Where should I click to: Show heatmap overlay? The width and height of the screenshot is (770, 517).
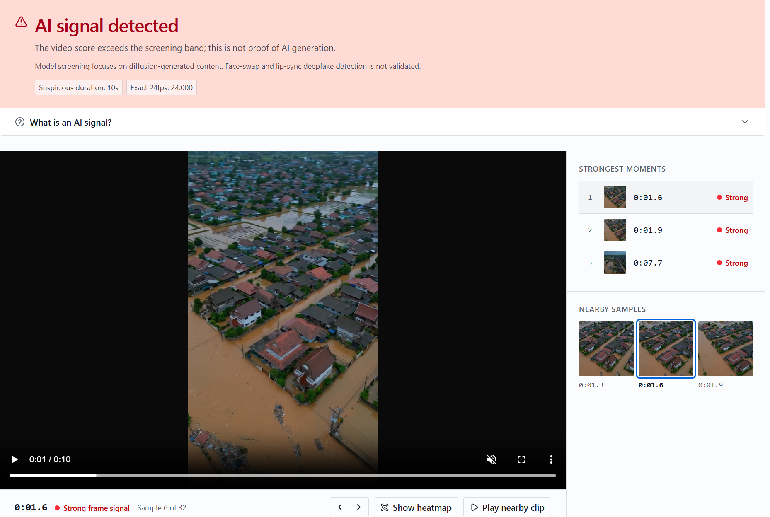(416, 507)
